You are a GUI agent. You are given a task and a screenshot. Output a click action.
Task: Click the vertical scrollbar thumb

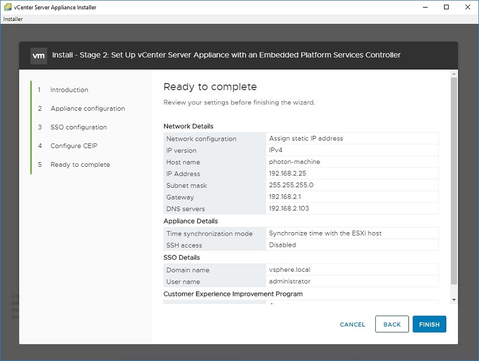point(454,181)
